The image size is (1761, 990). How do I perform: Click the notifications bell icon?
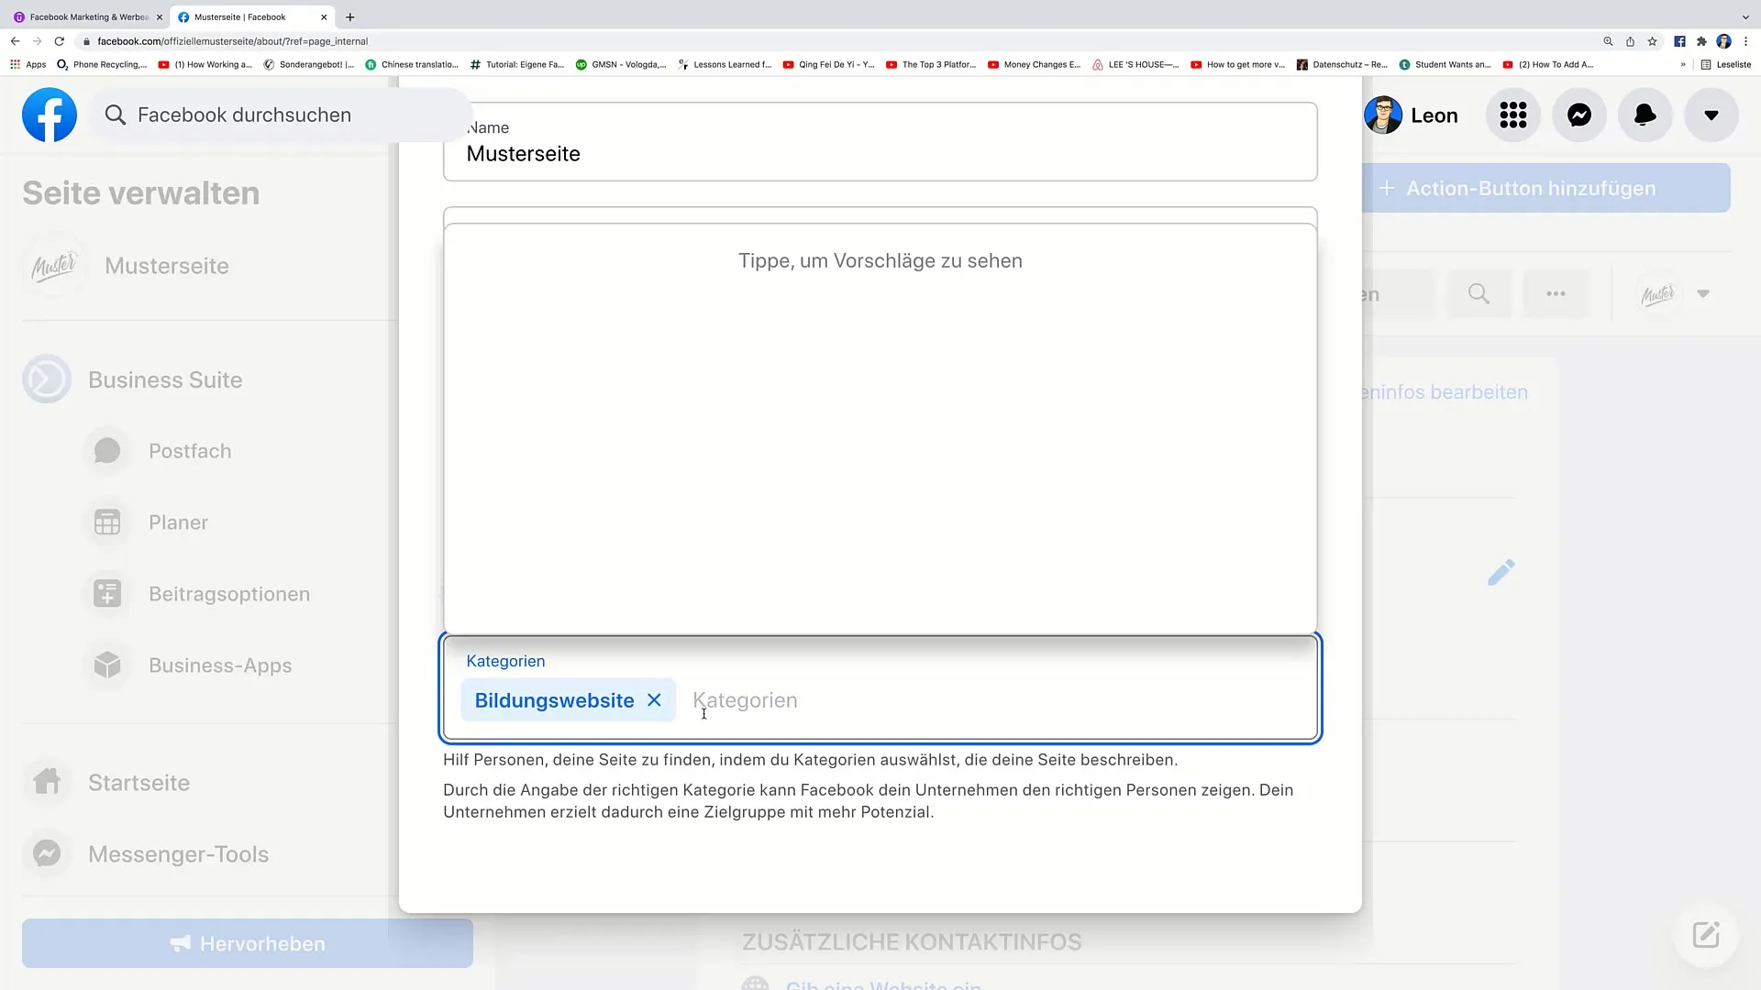[x=1645, y=115]
